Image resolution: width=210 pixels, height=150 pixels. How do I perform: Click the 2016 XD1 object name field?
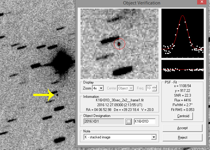tap(104, 121)
